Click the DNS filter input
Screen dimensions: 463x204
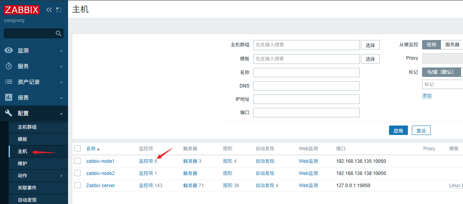[x=306, y=86]
